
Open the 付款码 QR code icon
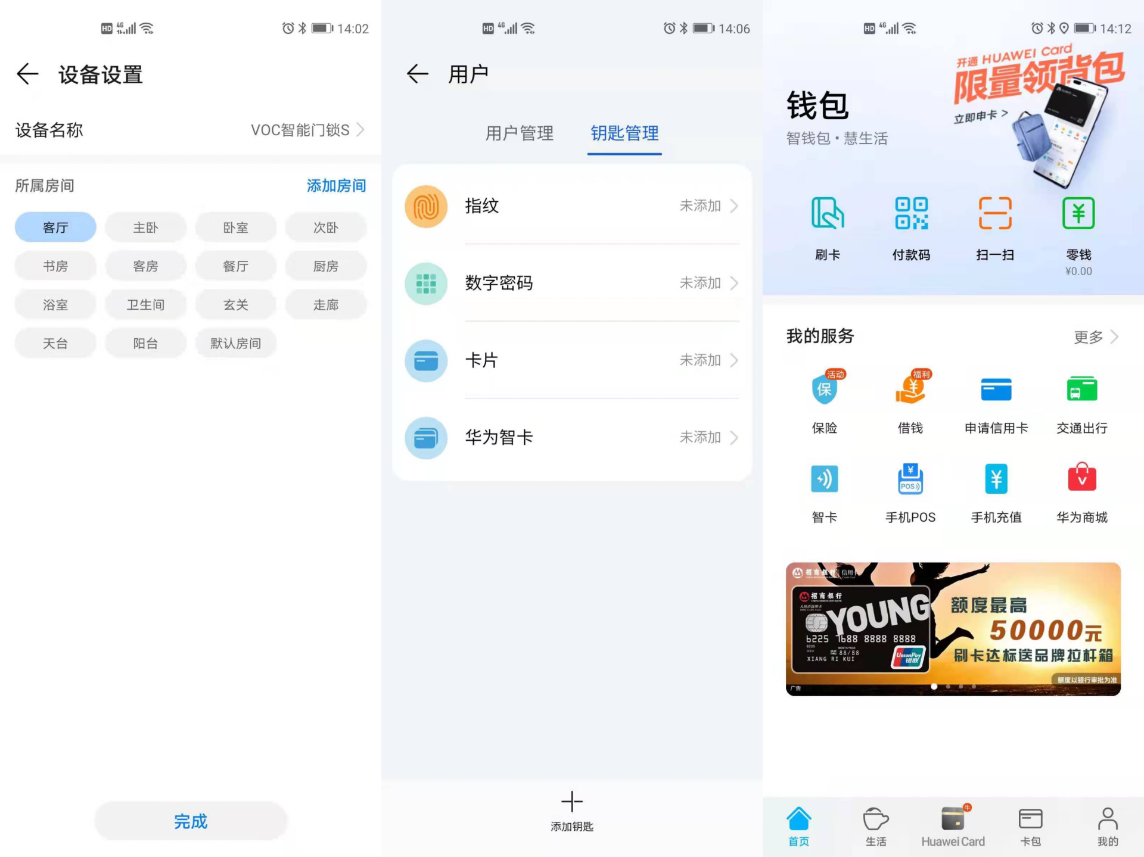pyautogui.click(x=911, y=213)
